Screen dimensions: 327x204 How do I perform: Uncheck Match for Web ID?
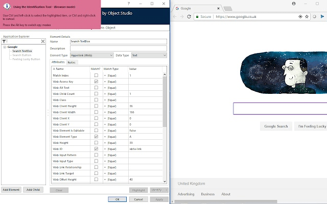96,148
